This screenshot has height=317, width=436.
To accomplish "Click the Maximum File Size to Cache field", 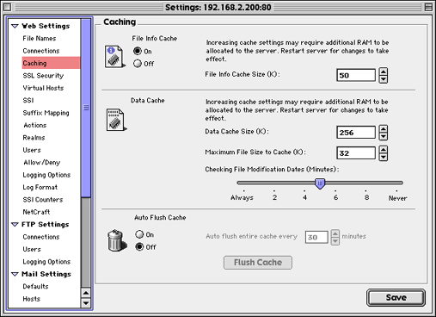I will 356,153.
